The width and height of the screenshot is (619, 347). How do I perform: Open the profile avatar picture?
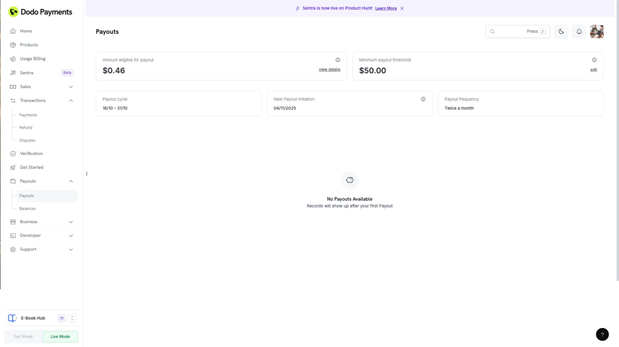click(597, 31)
